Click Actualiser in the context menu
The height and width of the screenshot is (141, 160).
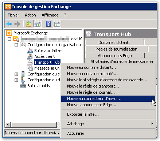(108, 133)
